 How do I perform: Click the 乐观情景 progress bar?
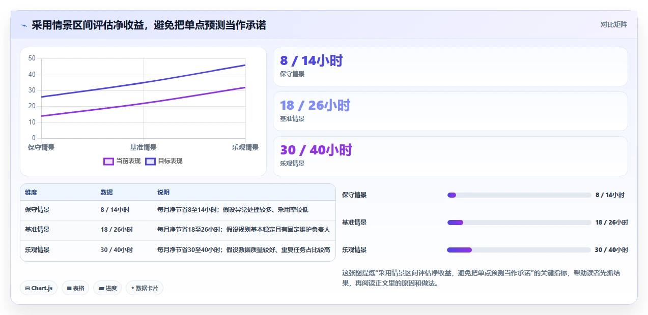[519, 250]
